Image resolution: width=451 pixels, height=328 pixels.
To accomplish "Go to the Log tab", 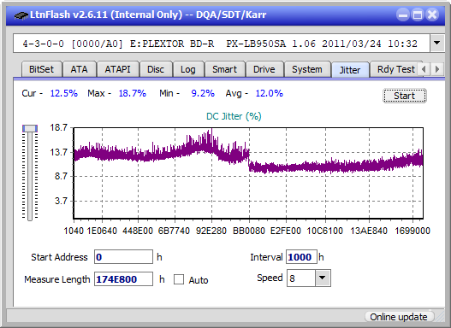I will click(187, 69).
